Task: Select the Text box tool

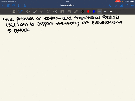Action: [x=69, y=12]
